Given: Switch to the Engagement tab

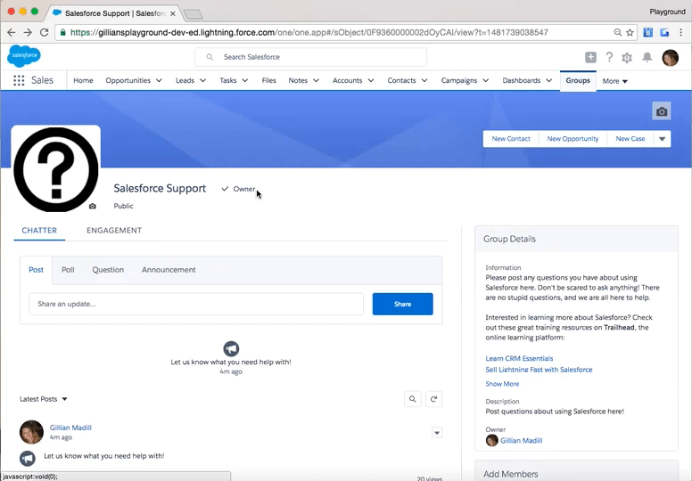Looking at the screenshot, I should (x=114, y=230).
